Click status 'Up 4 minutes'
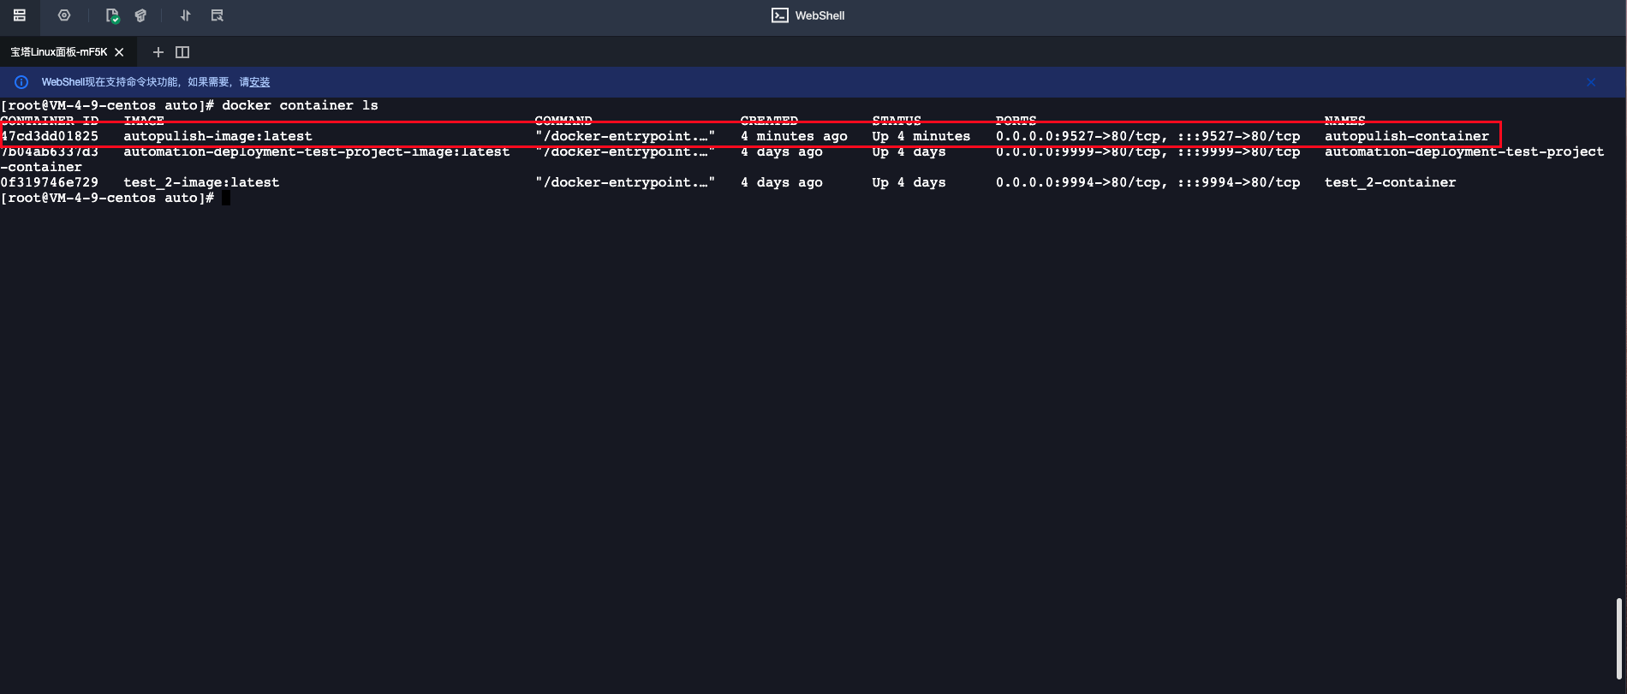 tap(921, 136)
